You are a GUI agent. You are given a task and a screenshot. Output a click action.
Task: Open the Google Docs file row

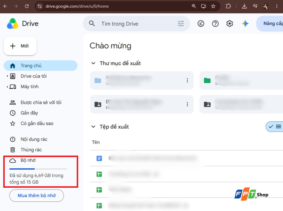[x=186, y=158]
